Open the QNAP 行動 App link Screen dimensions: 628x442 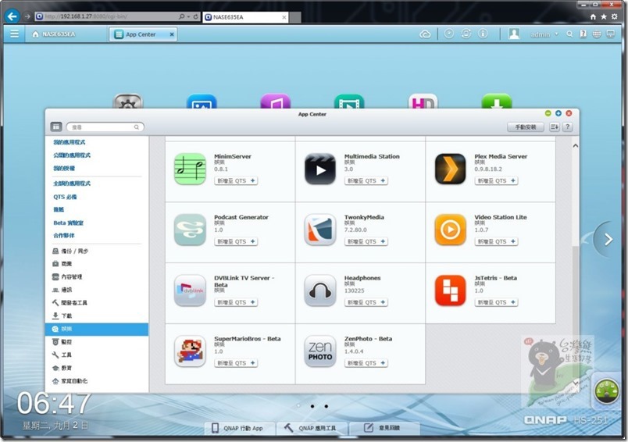[x=238, y=428]
